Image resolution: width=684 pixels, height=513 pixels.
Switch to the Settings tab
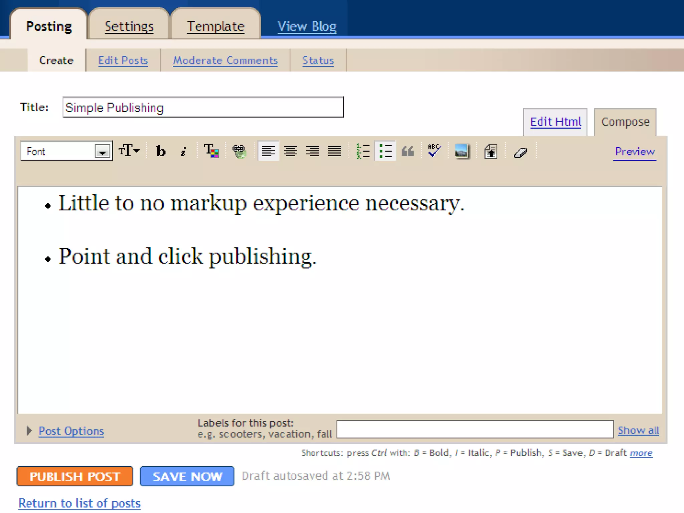tap(129, 26)
